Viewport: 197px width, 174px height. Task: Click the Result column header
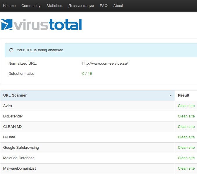[186, 95]
